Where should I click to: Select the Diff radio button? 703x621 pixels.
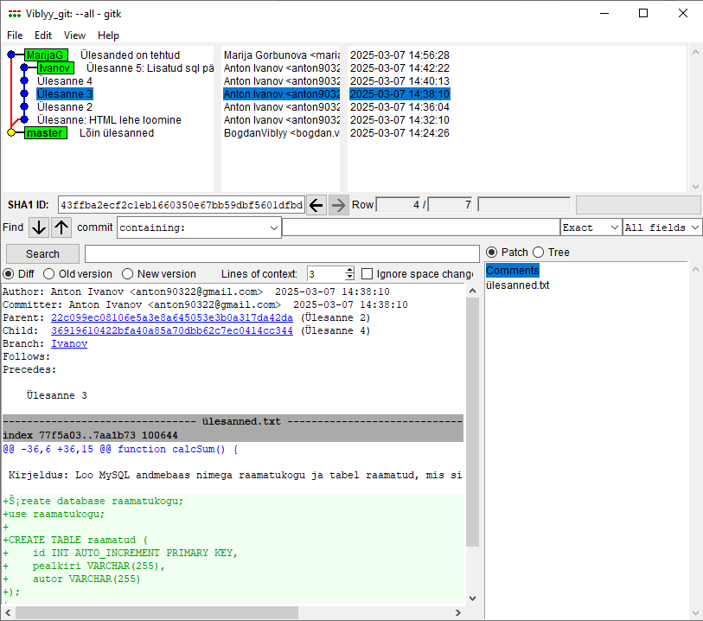(9, 274)
